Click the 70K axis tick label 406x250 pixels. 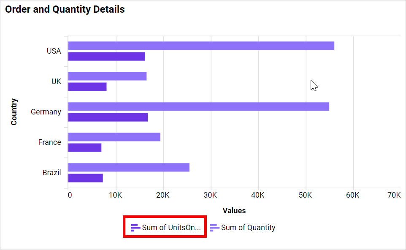tap(394, 195)
